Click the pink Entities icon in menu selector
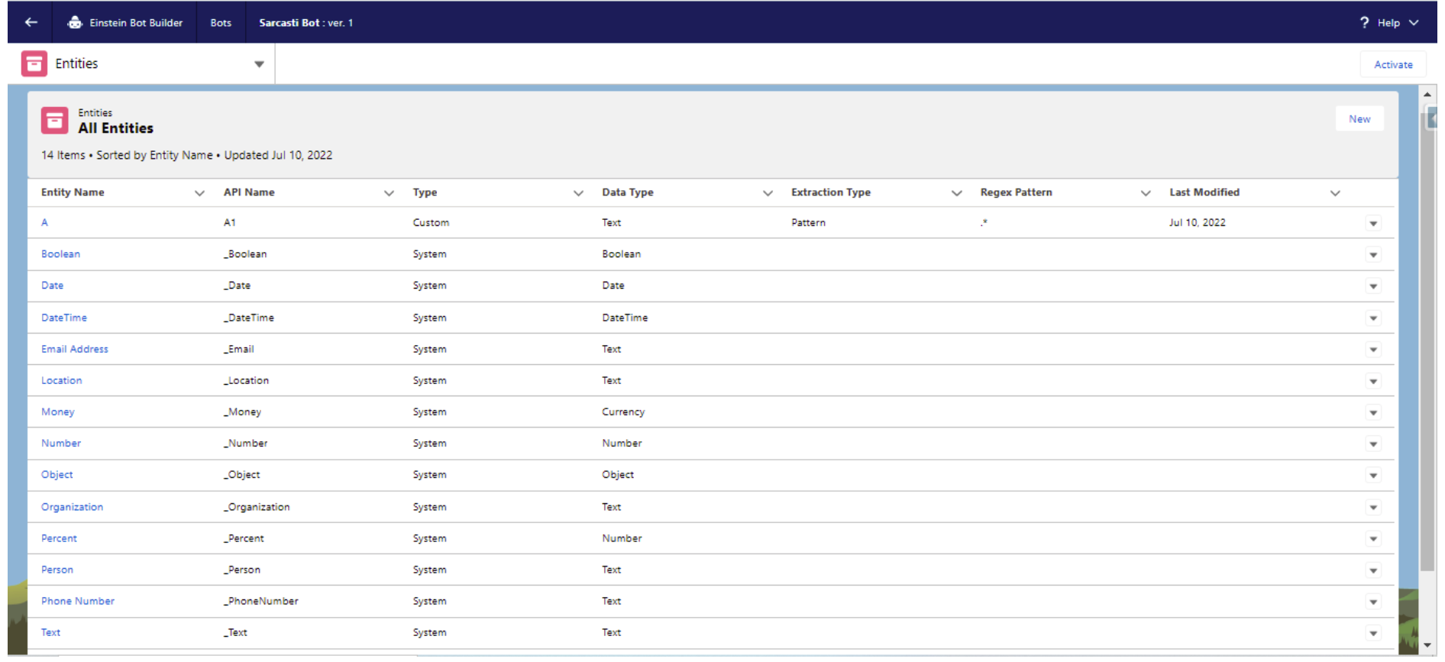 [34, 64]
